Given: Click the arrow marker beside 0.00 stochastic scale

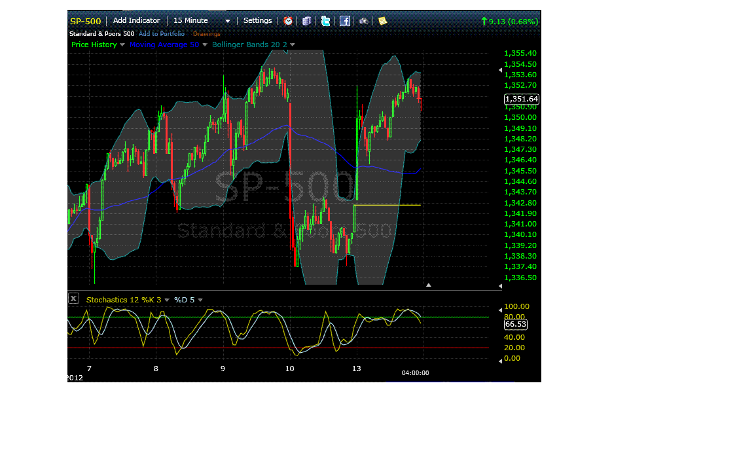Looking at the screenshot, I should [500, 361].
